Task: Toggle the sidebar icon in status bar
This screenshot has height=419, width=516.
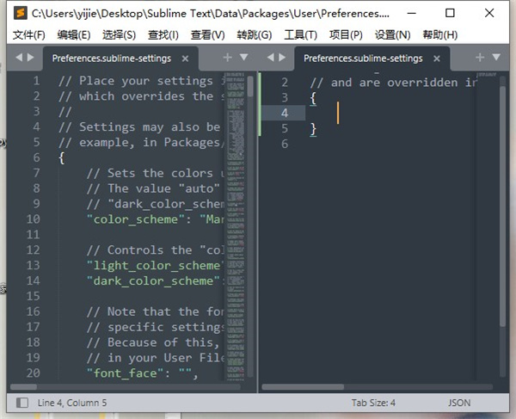Action: pyautogui.click(x=21, y=403)
